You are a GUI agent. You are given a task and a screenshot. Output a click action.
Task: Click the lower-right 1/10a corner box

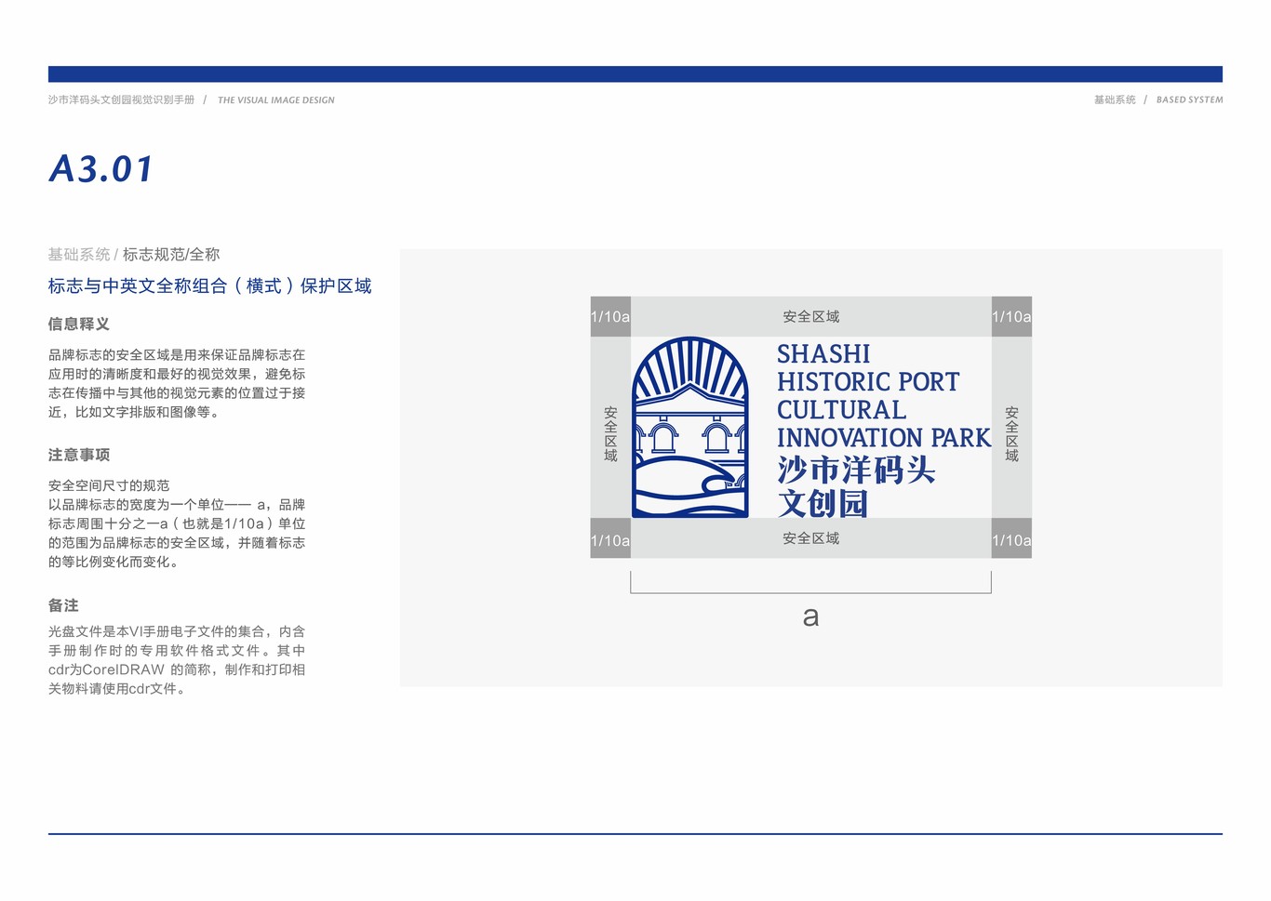click(x=1011, y=538)
